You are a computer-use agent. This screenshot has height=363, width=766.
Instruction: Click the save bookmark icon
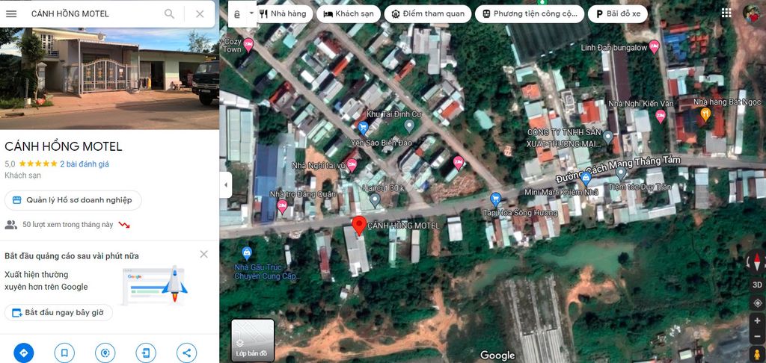(x=64, y=353)
